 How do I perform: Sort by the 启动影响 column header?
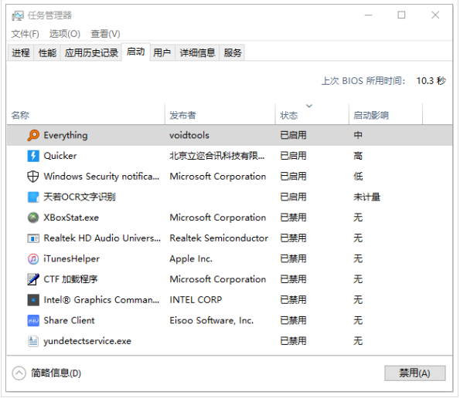point(386,114)
